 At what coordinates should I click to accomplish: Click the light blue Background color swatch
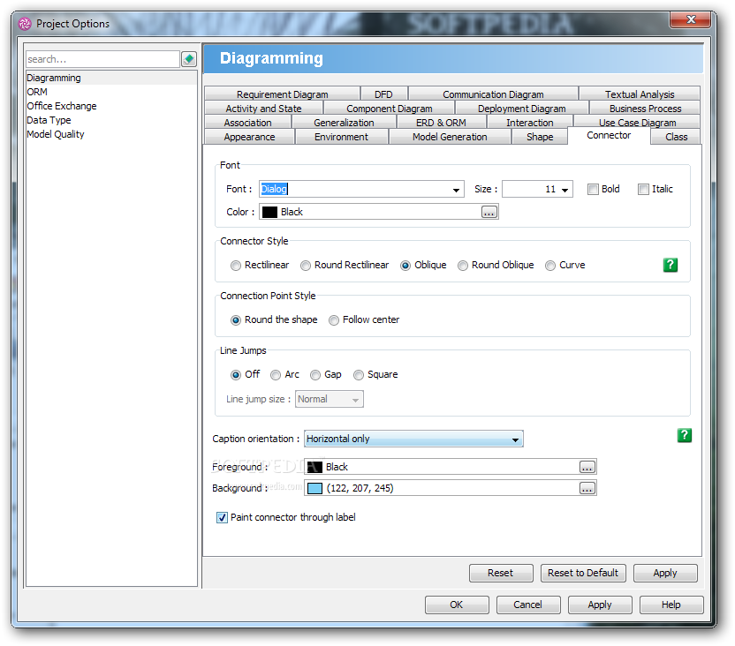[x=314, y=488]
